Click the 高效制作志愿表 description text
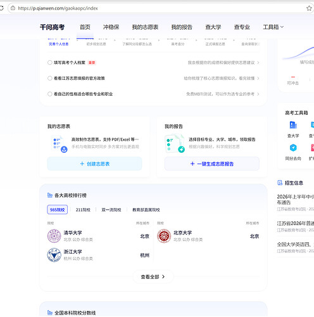The image size is (314, 317). pyautogui.click(x=105, y=139)
